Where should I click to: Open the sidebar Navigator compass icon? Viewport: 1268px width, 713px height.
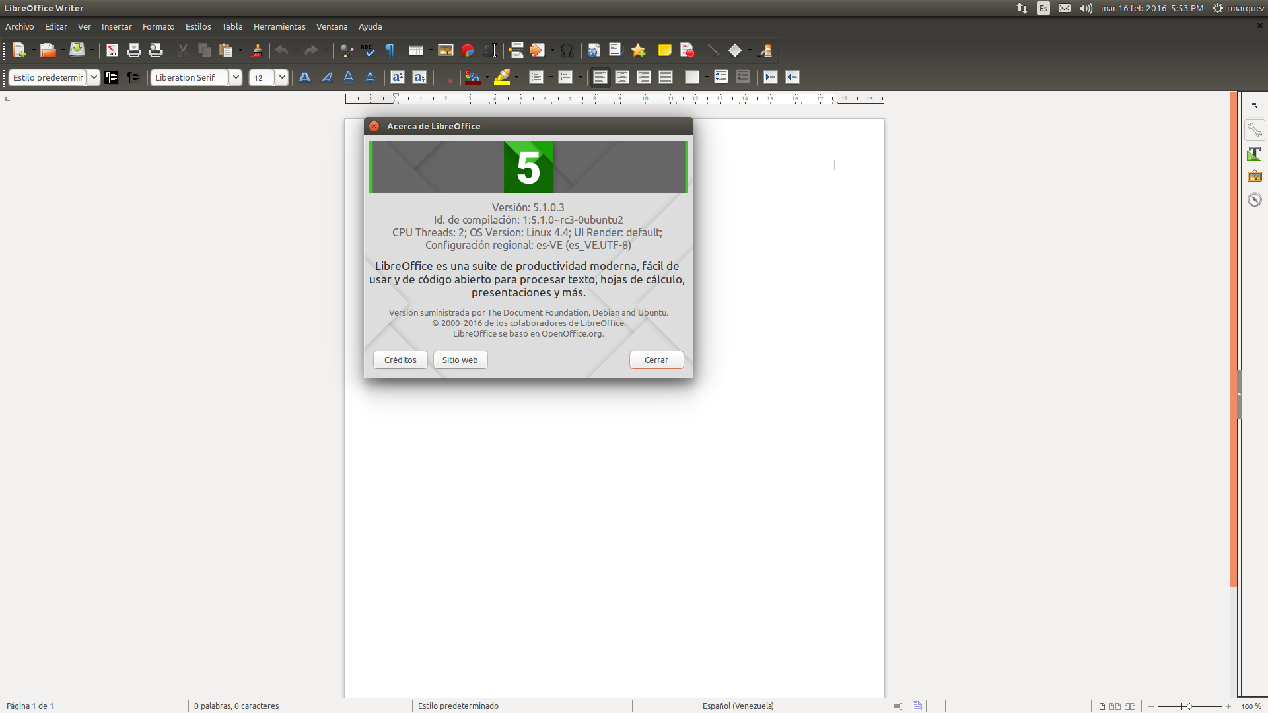[1254, 199]
